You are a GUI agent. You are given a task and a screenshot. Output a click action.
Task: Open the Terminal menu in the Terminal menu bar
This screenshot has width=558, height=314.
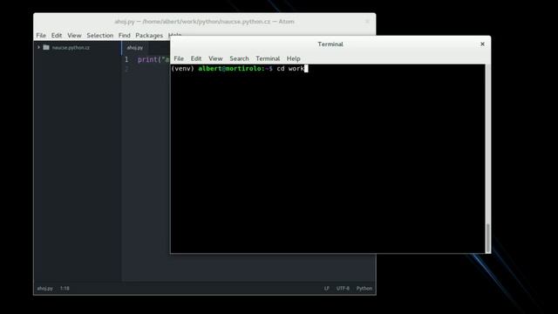tap(268, 58)
